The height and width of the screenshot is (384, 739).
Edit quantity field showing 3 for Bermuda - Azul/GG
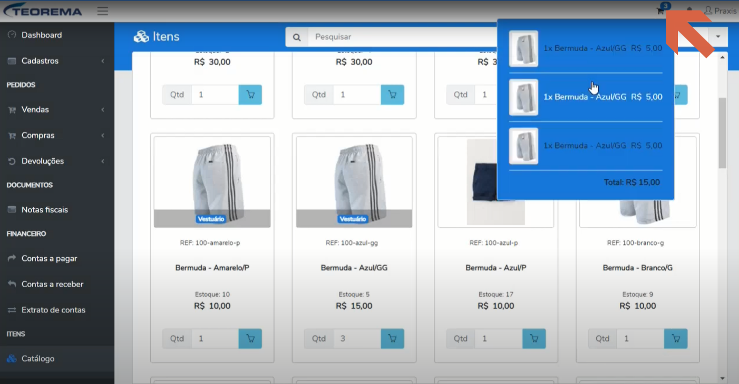point(357,339)
